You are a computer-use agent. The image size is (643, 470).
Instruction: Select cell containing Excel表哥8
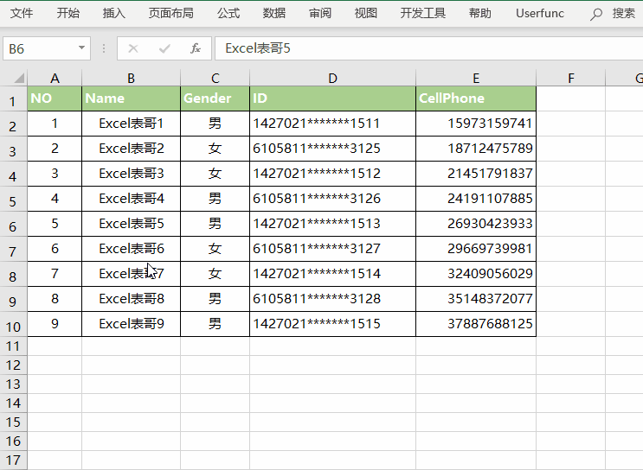tap(132, 299)
